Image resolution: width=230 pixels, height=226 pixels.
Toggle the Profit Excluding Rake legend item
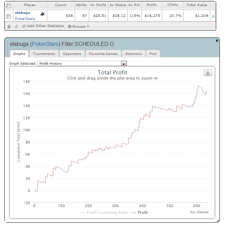point(104,213)
